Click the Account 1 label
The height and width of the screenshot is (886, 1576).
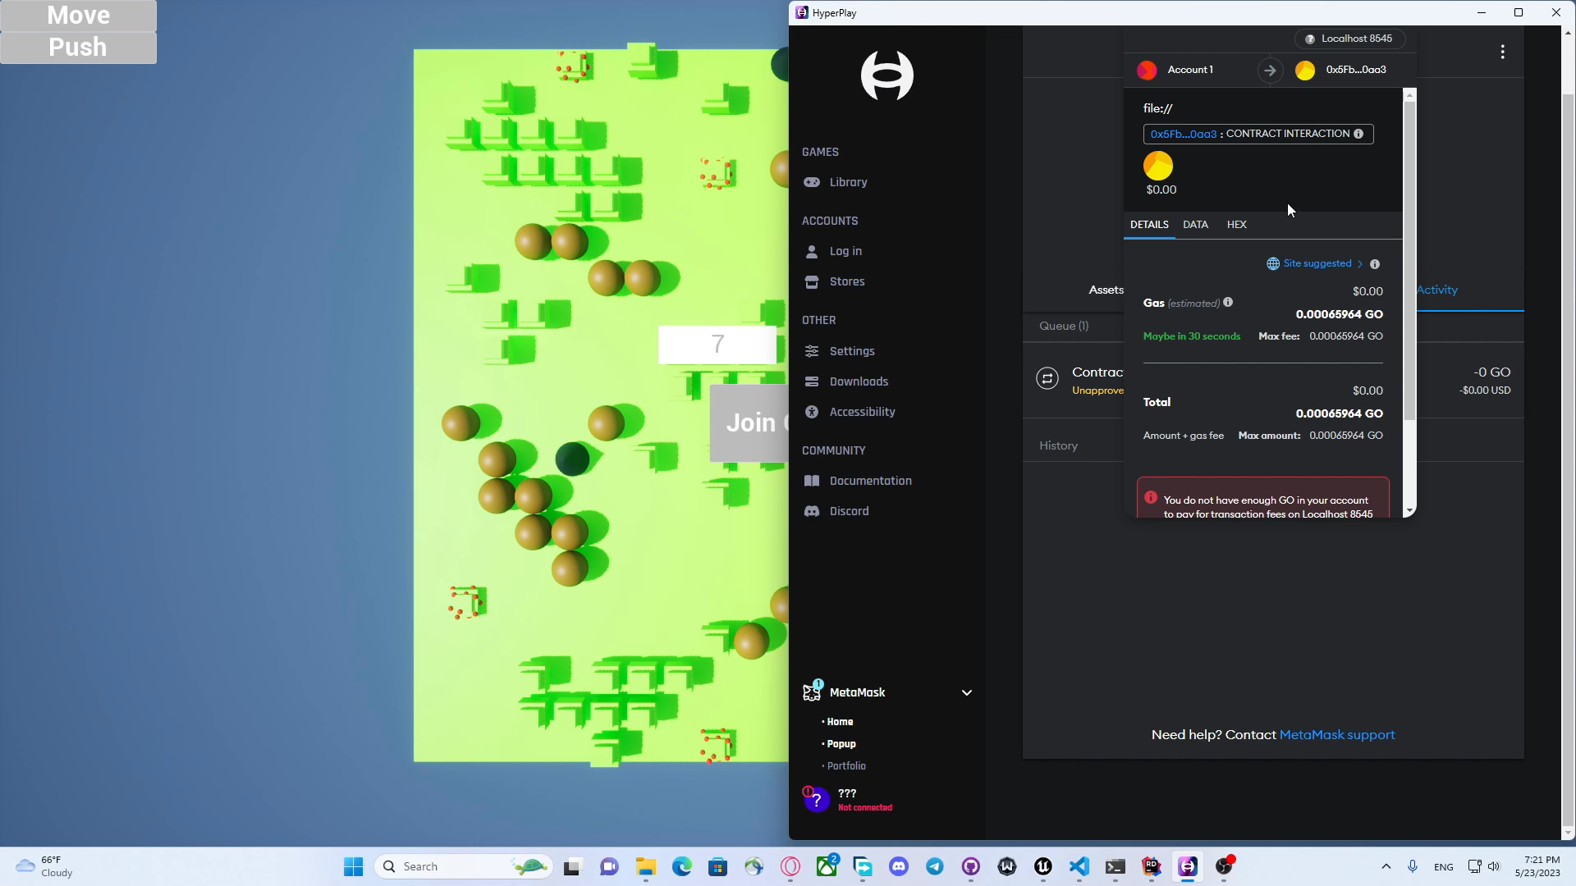coord(1190,70)
